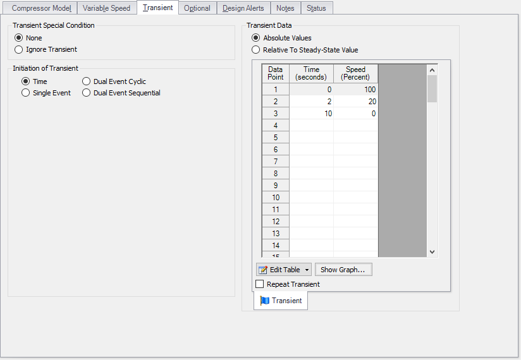This screenshot has width=521, height=360.
Task: Go to the Design Alerts tab
Action: click(x=243, y=8)
